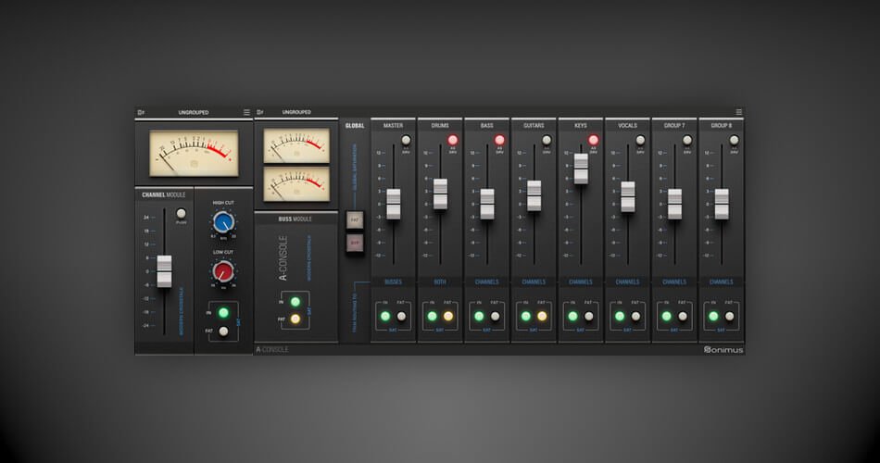Toggle the Guitars drive button
This screenshot has height=463, width=880.
(x=547, y=140)
